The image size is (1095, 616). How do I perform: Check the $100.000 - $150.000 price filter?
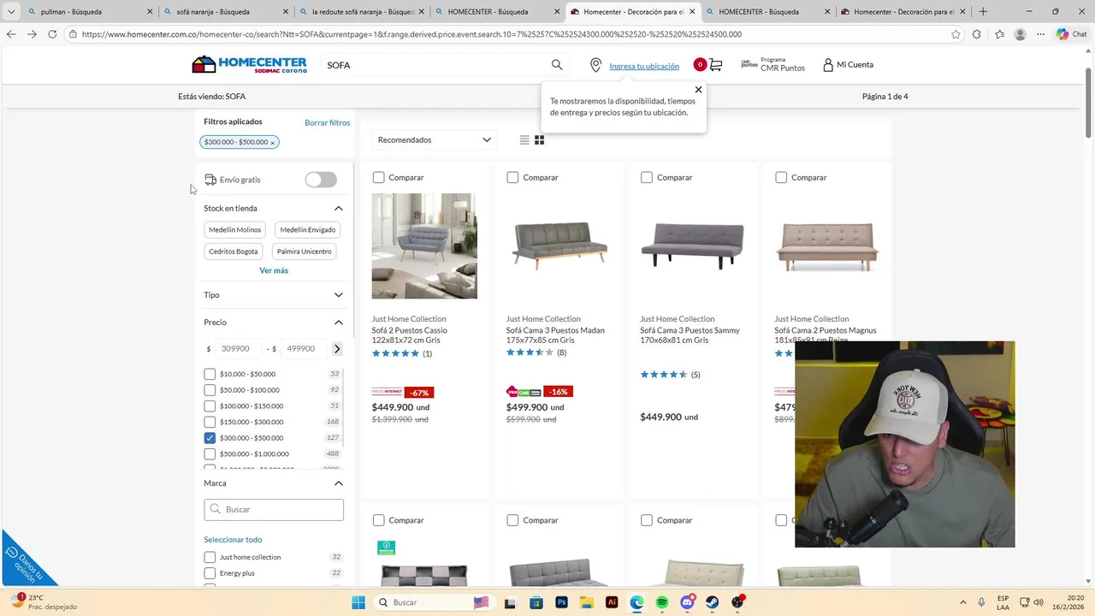click(x=210, y=406)
